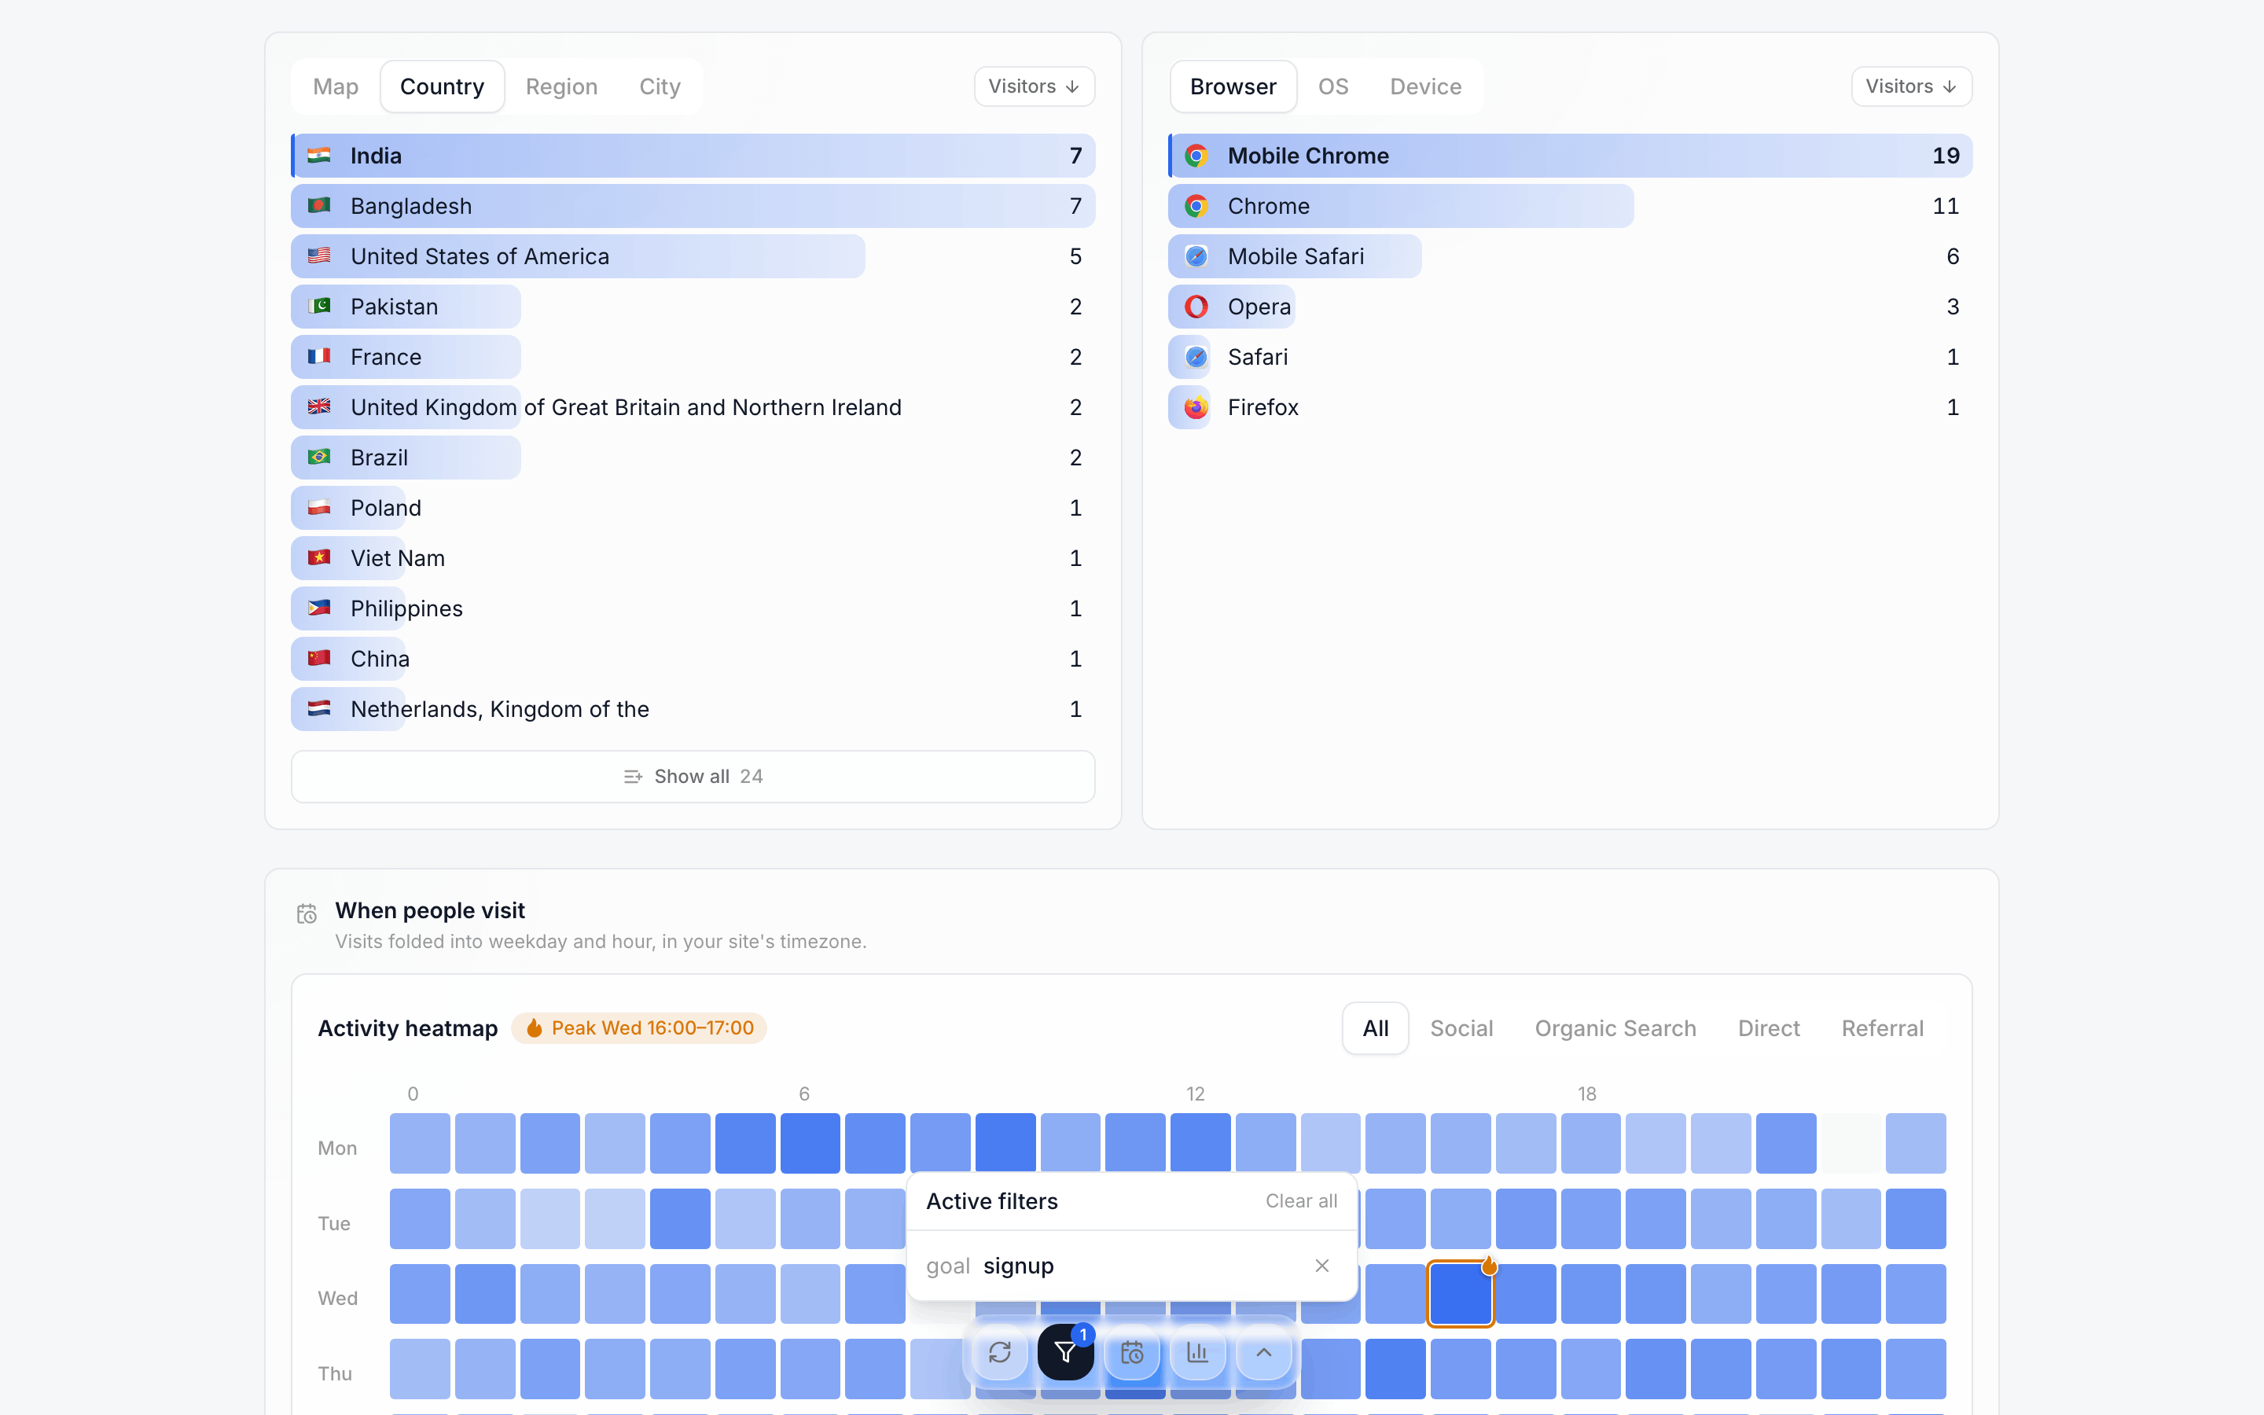
Task: Click the Viet Nam flag icon
Action: click(319, 558)
